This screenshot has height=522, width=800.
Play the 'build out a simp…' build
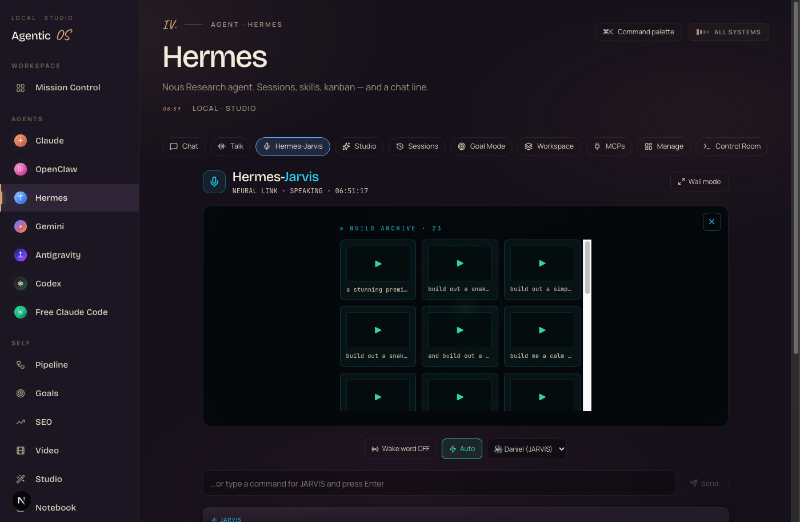[x=542, y=270]
